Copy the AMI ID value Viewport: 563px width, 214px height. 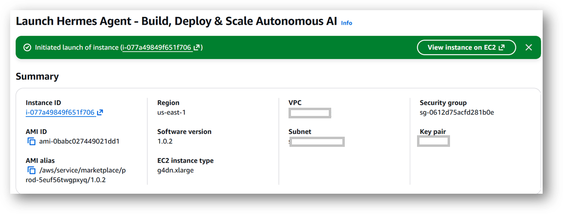tap(32, 142)
